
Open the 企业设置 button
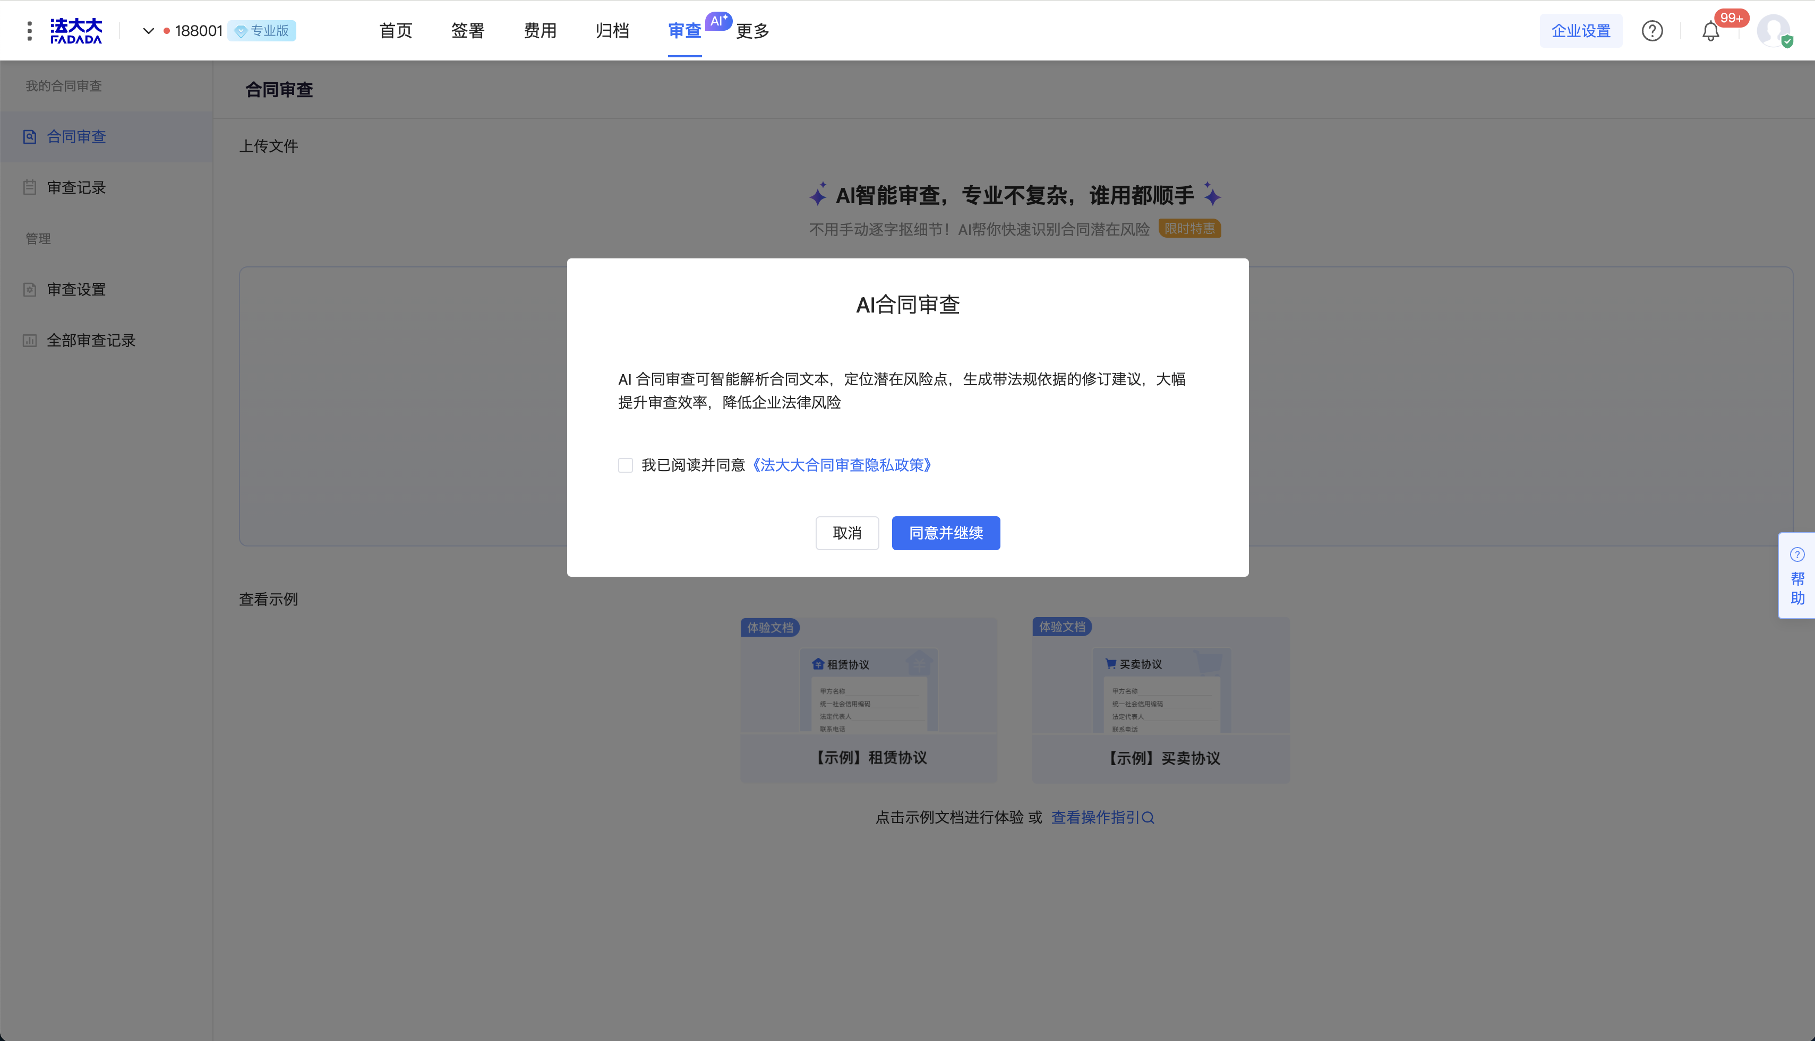[x=1580, y=31]
